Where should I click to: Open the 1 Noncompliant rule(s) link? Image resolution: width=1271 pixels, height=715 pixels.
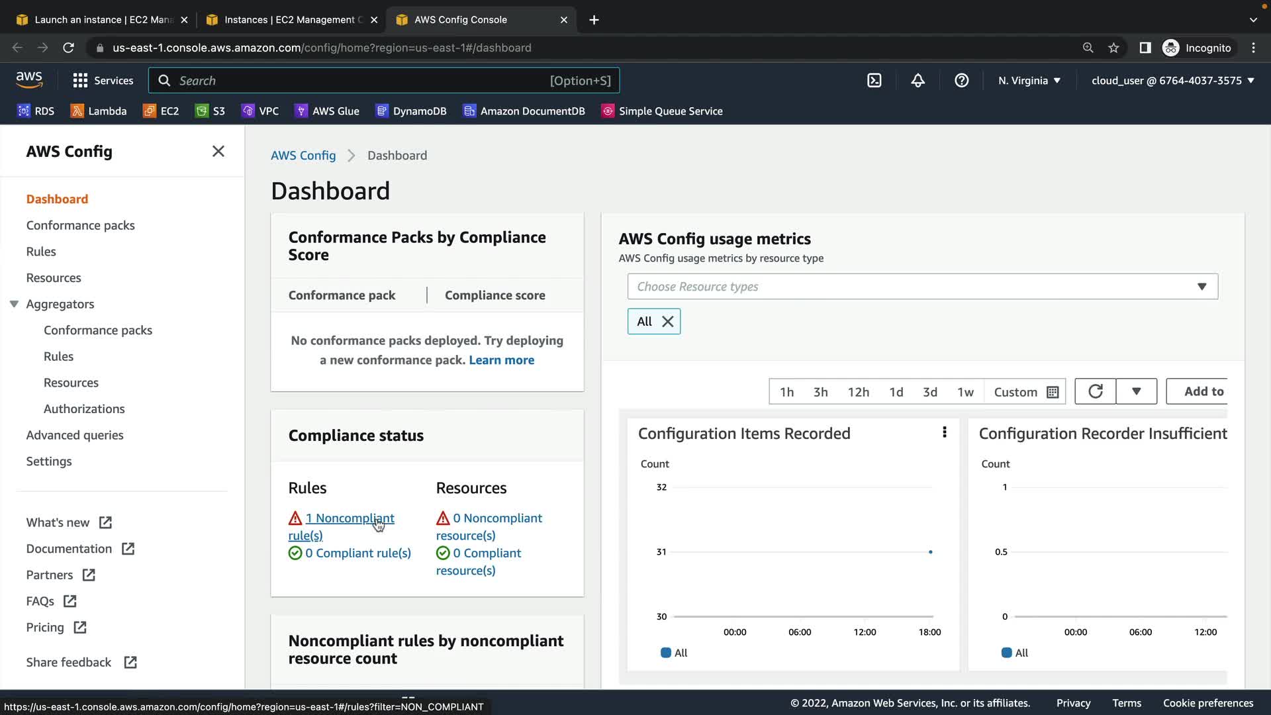[x=341, y=526]
